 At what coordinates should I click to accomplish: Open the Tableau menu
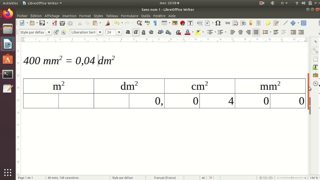click(112, 16)
